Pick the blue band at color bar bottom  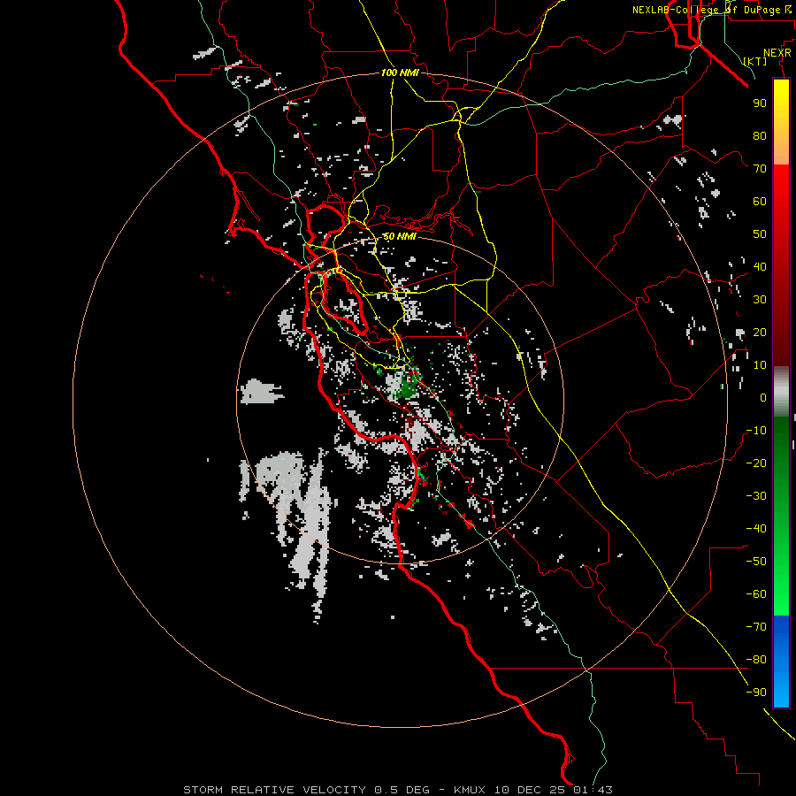781,662
